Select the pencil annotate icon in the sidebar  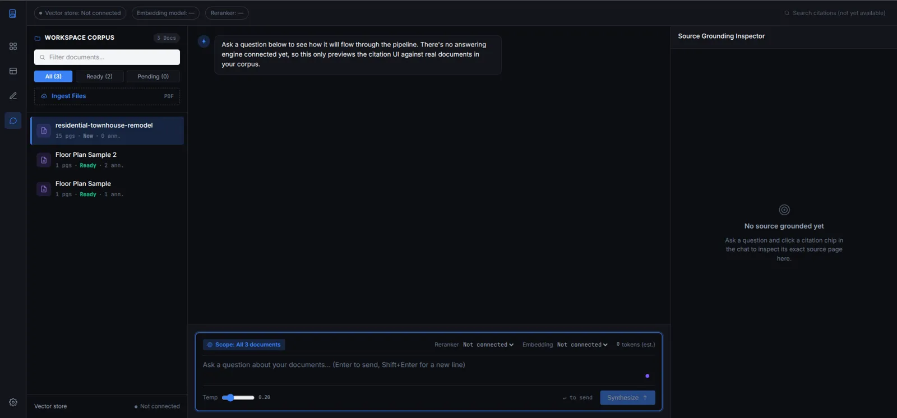pos(13,96)
